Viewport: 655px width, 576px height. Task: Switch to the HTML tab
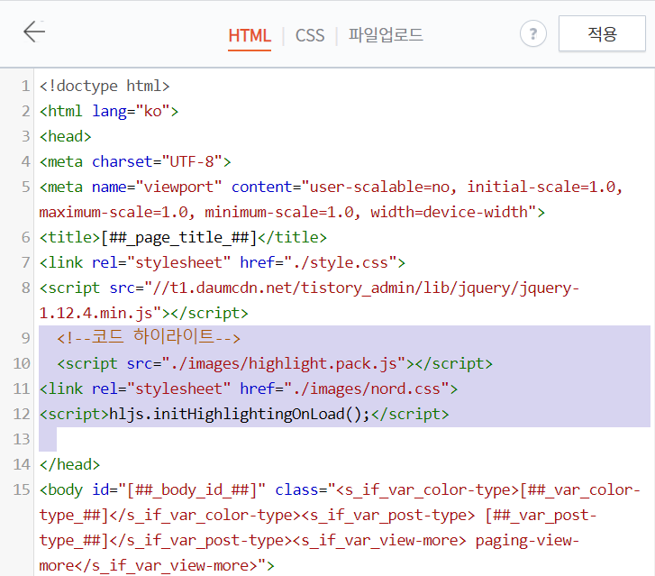[250, 35]
